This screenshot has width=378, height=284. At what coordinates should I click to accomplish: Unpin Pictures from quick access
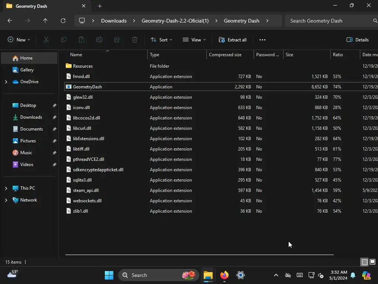(55, 141)
